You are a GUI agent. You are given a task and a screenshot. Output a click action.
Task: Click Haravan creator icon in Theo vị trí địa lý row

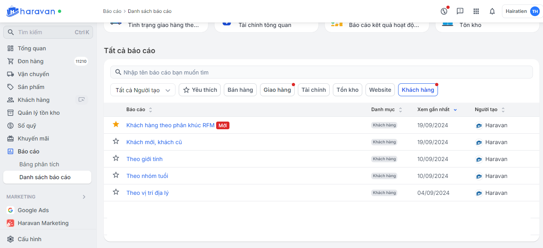click(x=479, y=193)
